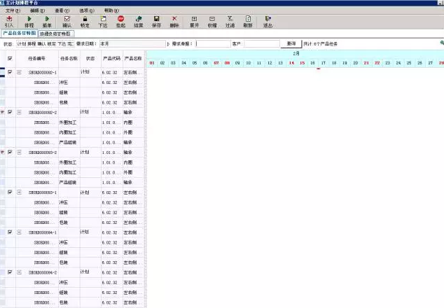Open the 查看 menu
The height and width of the screenshot is (308, 444).
pos(62,10)
